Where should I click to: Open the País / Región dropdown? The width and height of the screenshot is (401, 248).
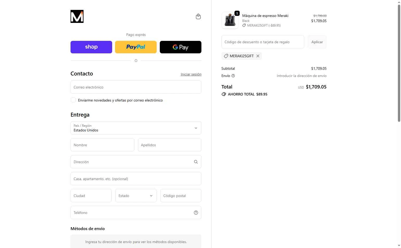point(136,128)
